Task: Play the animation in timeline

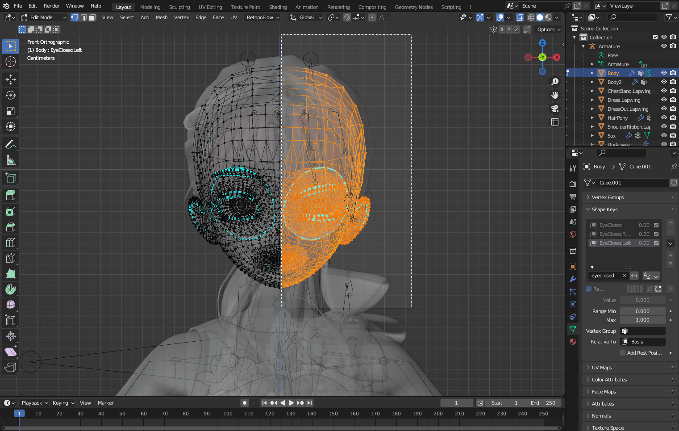Action: click(292, 403)
